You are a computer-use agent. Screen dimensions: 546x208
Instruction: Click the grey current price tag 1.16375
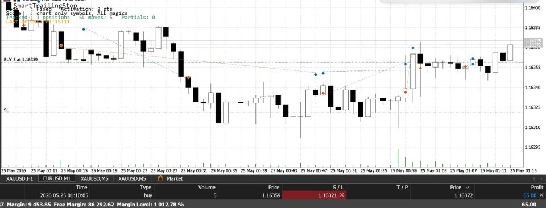coord(532,41)
